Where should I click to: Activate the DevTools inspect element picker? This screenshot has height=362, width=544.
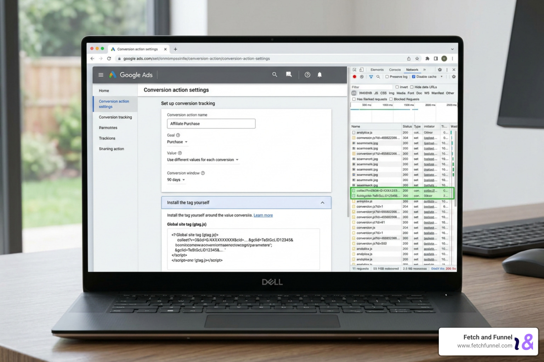tap(355, 70)
